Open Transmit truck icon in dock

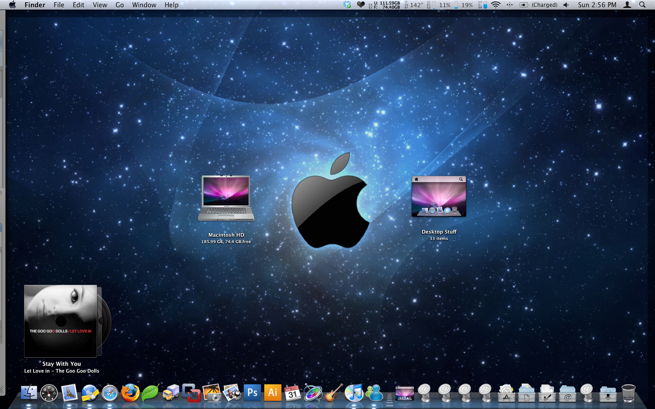(171, 393)
